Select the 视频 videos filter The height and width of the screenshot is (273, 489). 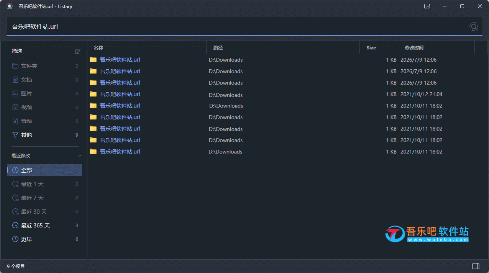44,107
